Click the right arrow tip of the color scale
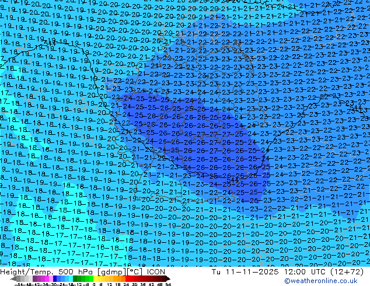 click(169, 279)
